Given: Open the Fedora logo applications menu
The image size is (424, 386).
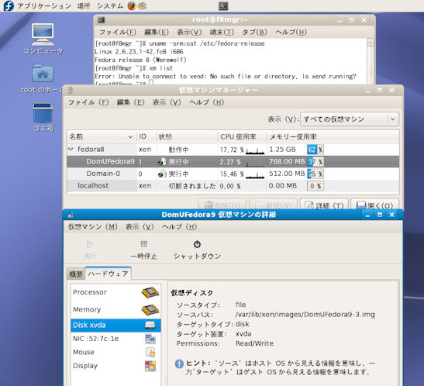Looking at the screenshot, I should (x=9, y=5).
